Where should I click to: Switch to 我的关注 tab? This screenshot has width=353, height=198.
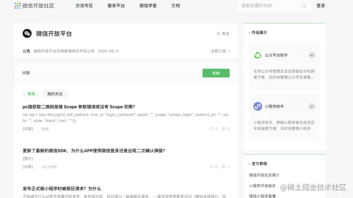[x=55, y=94]
